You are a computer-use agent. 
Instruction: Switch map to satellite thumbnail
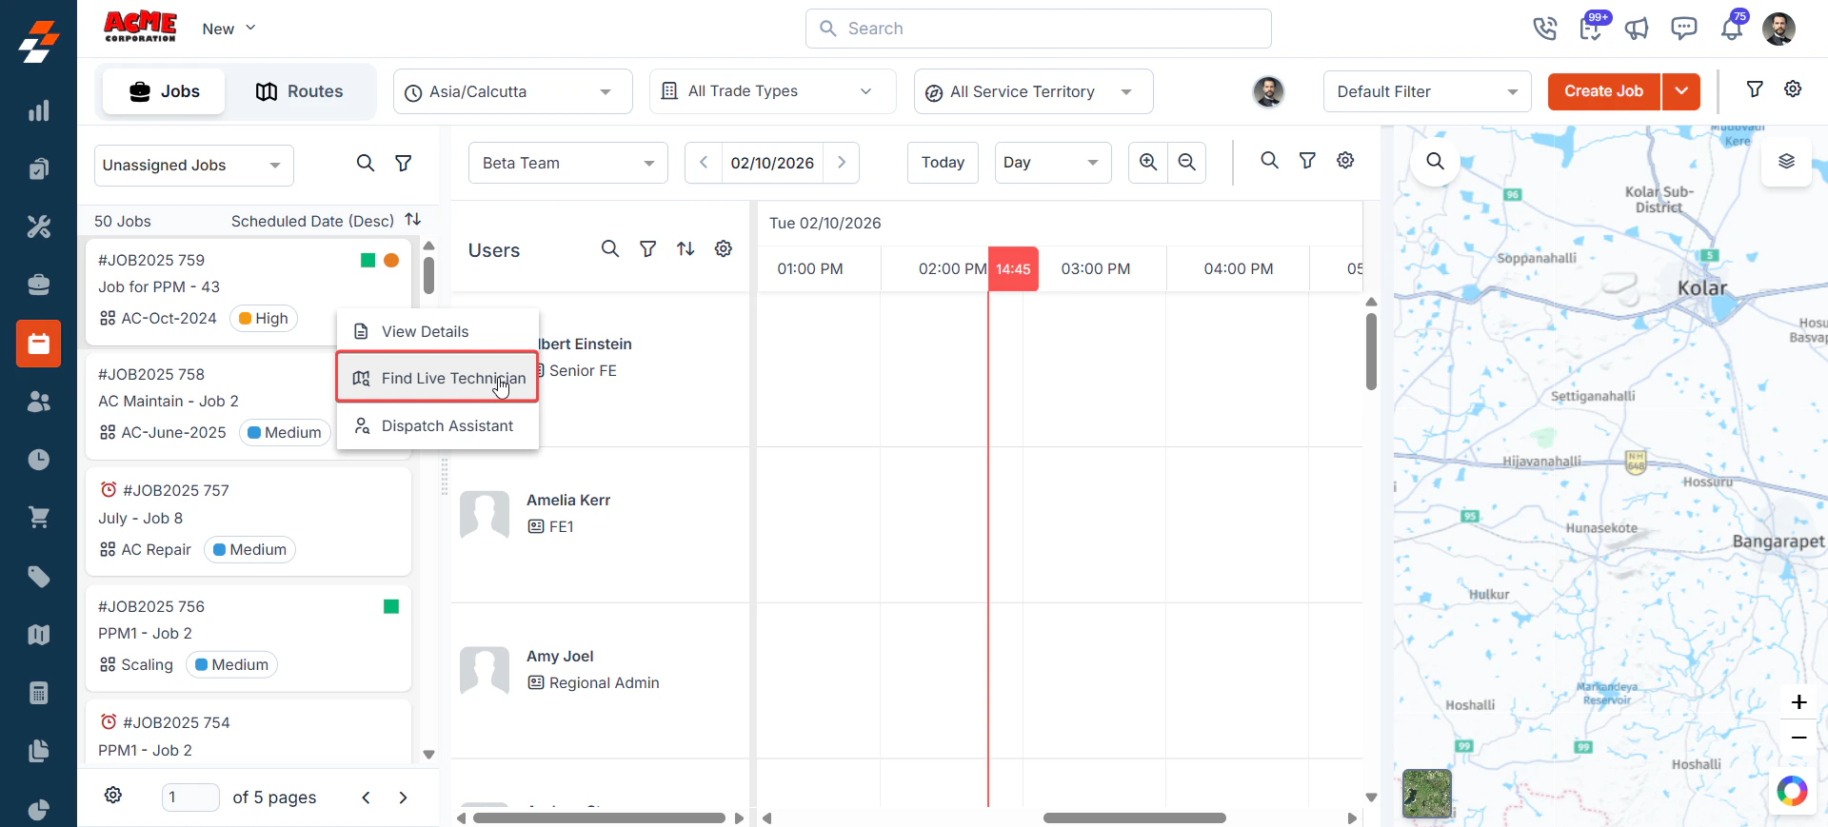[1427, 794]
